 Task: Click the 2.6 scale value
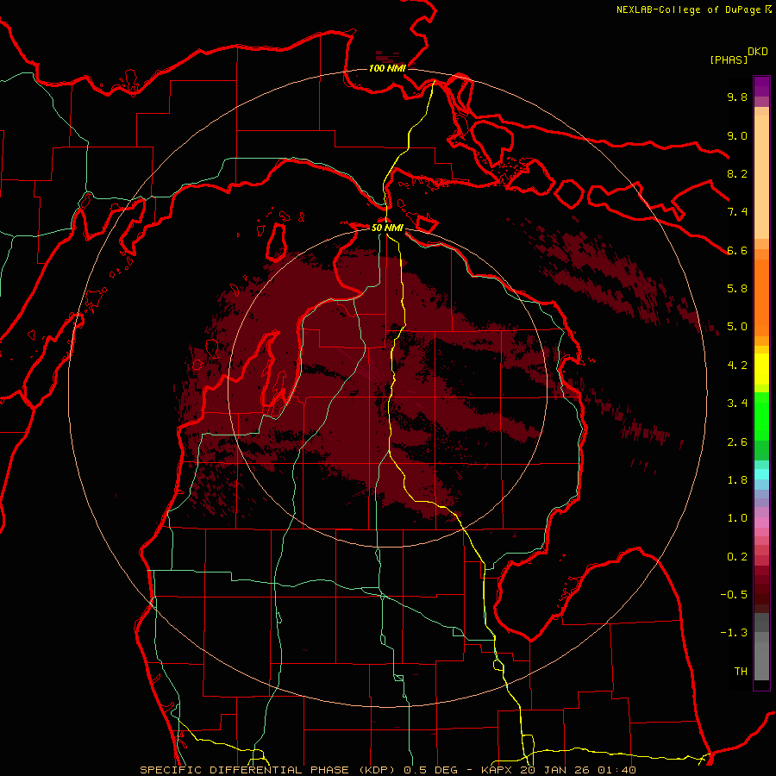click(737, 442)
